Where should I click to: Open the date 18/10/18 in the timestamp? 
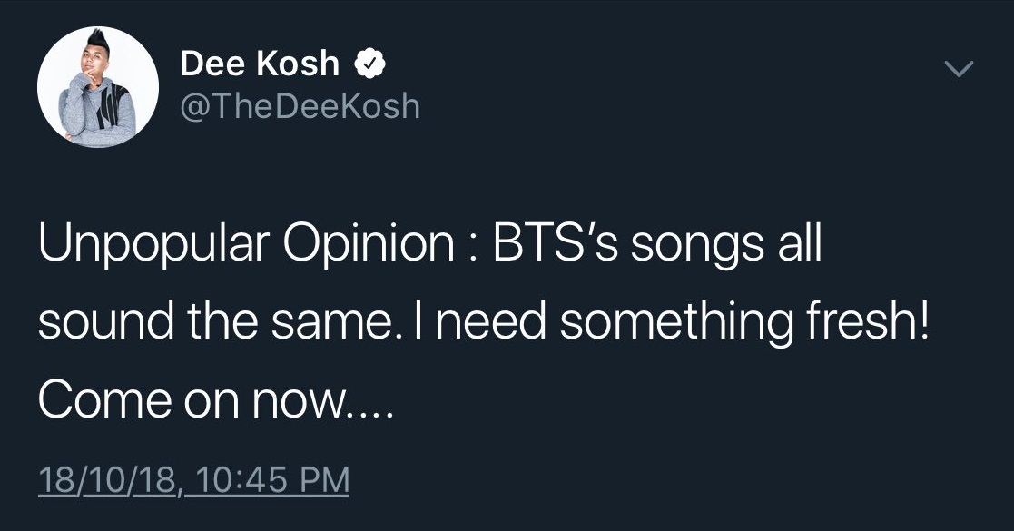tap(107, 479)
